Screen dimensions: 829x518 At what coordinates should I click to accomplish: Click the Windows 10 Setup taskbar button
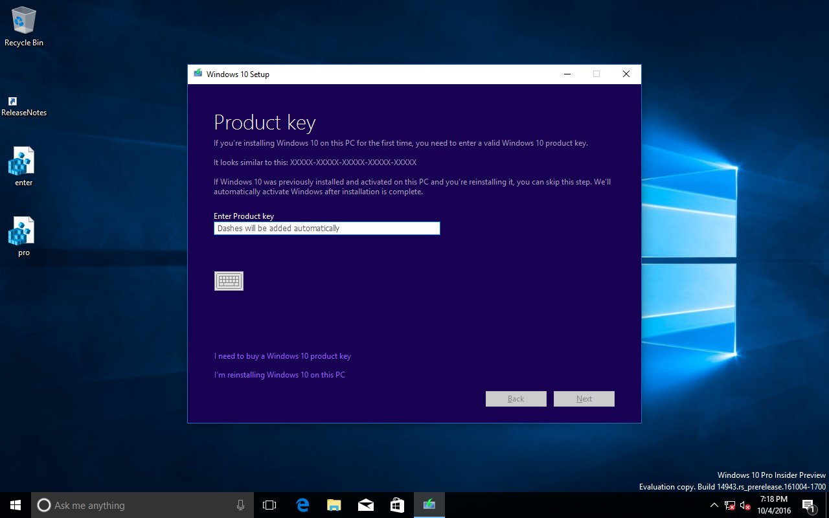(429, 505)
